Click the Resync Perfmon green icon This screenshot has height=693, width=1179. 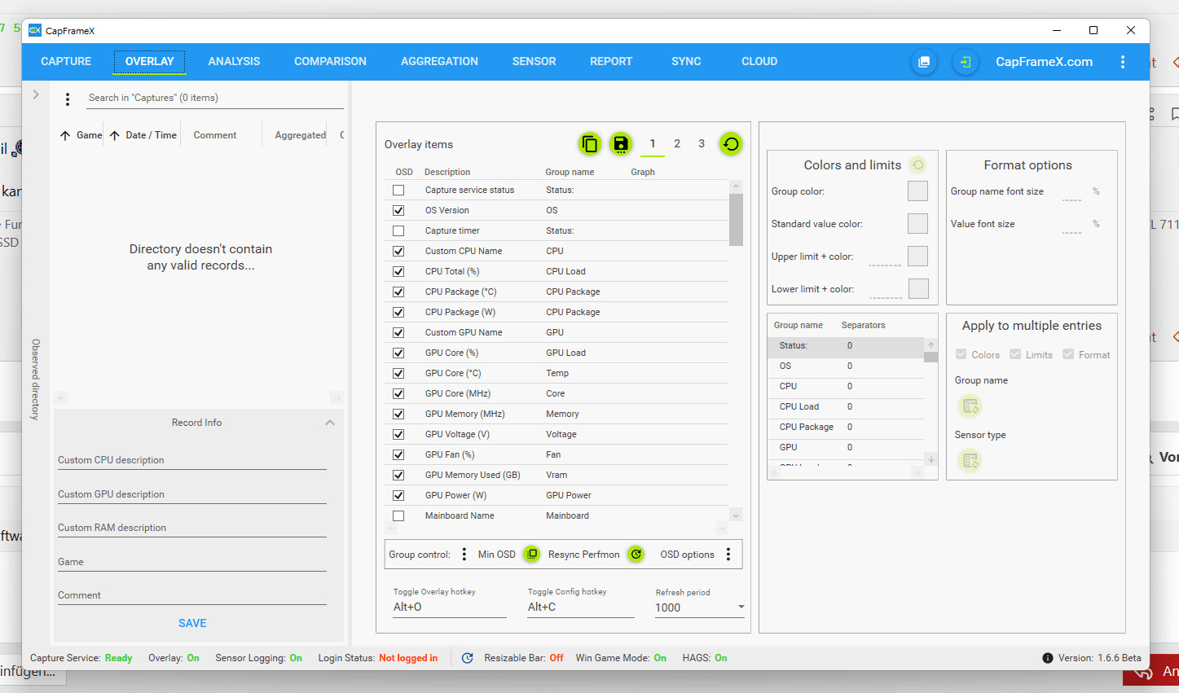click(636, 554)
